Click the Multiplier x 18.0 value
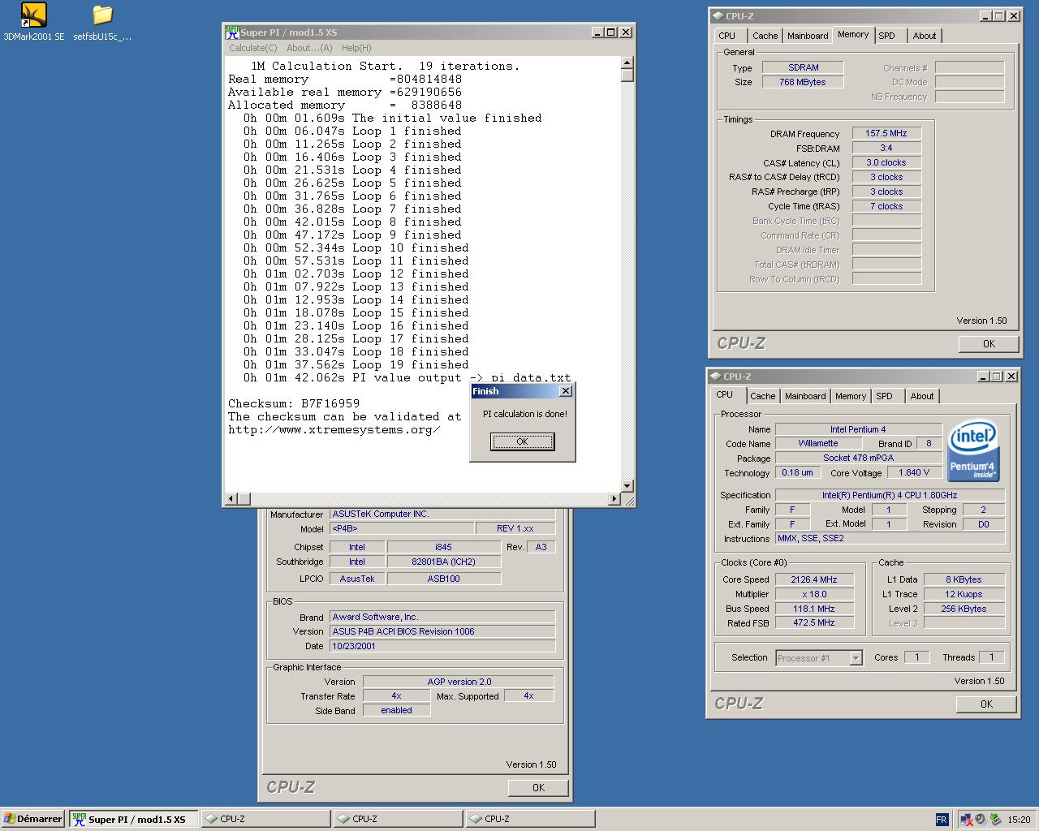1039x831 pixels. pos(814,595)
